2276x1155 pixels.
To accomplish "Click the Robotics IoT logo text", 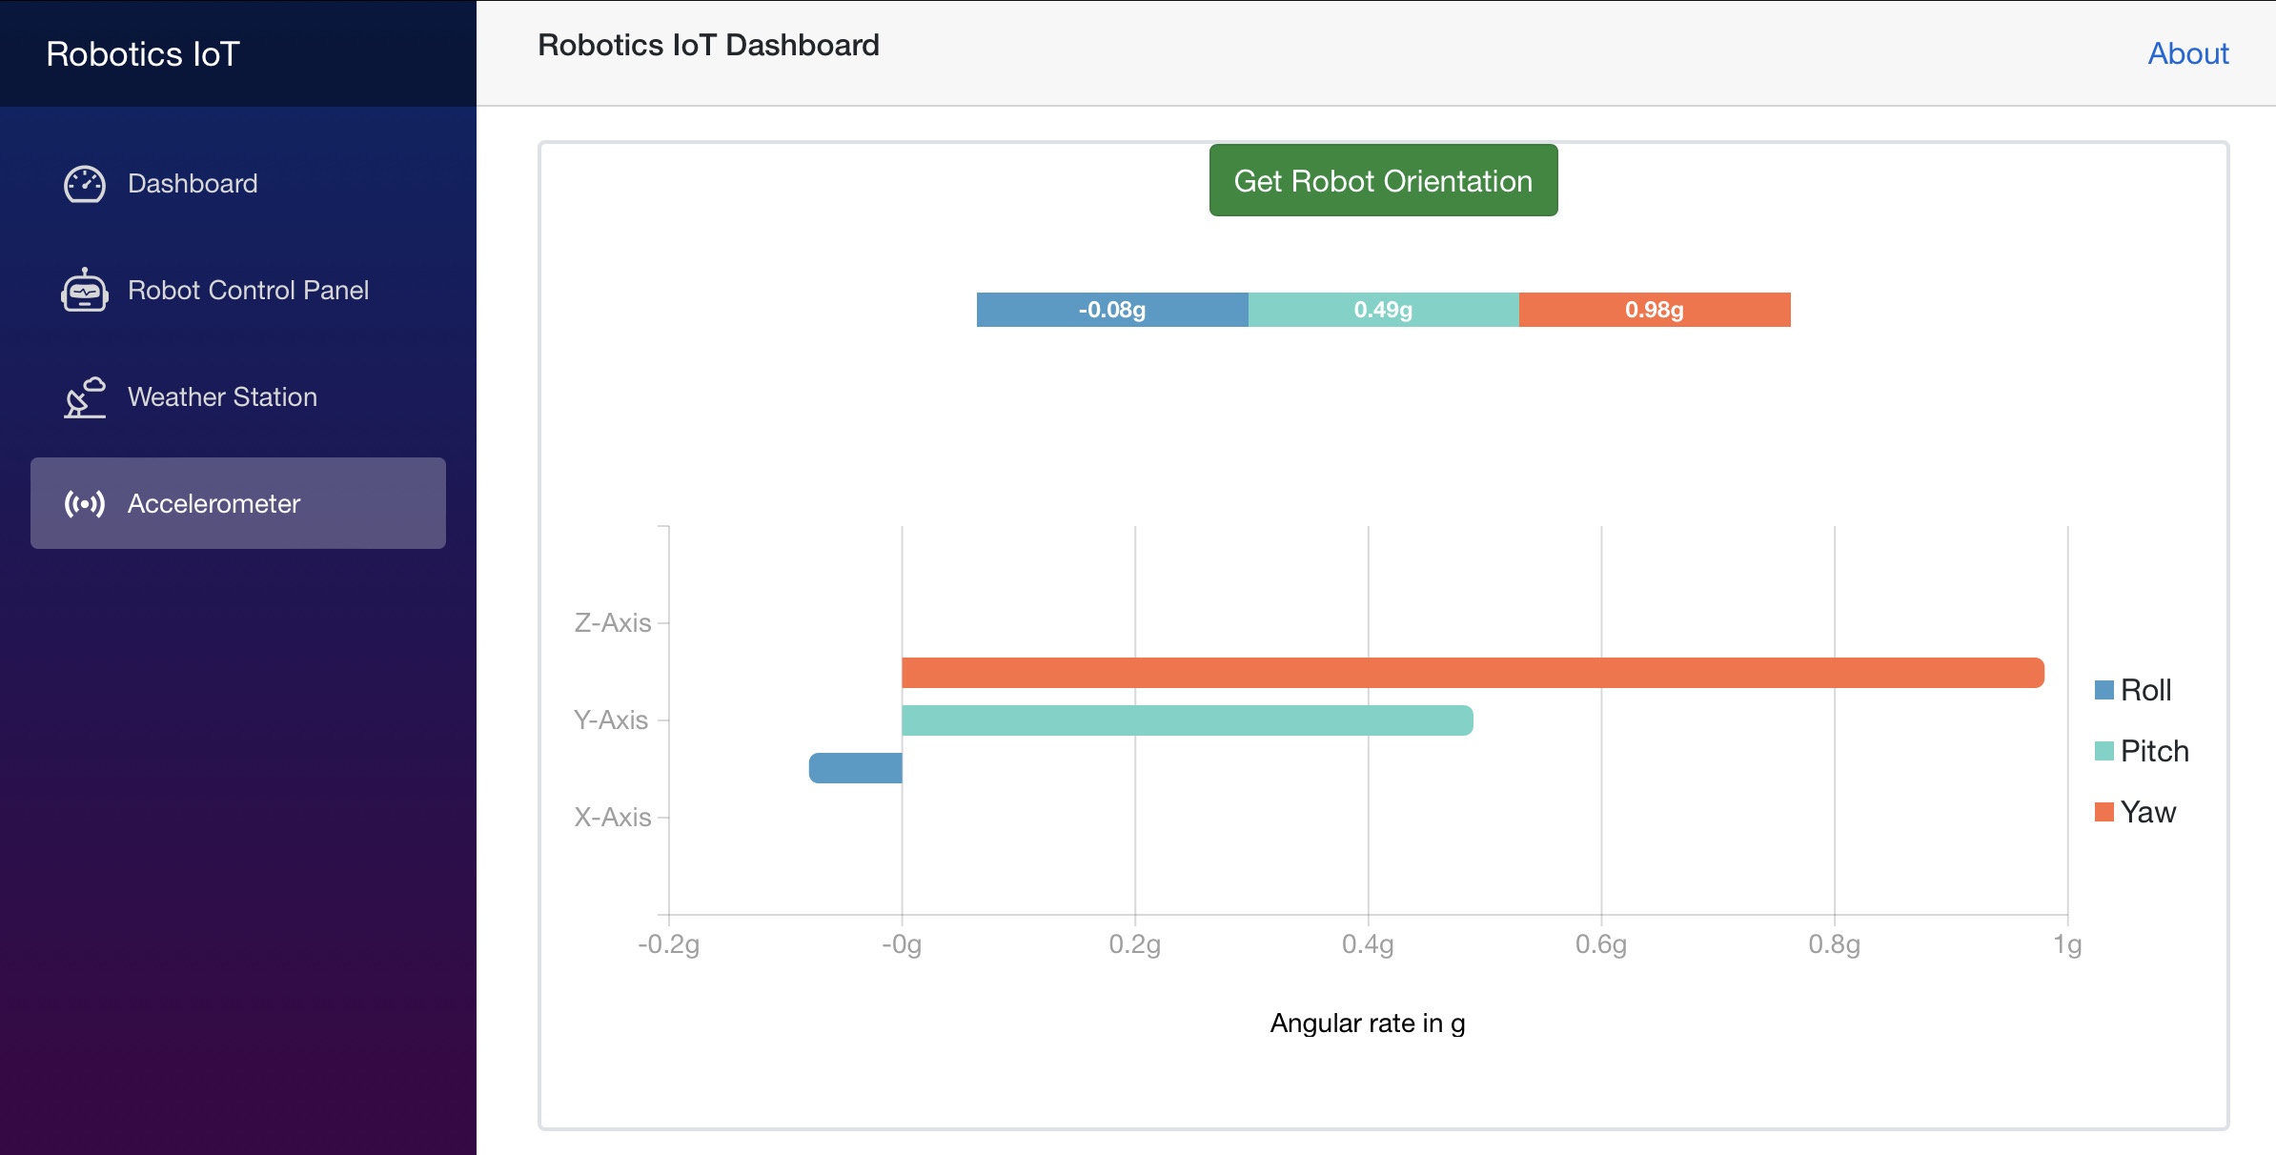I will point(139,53).
